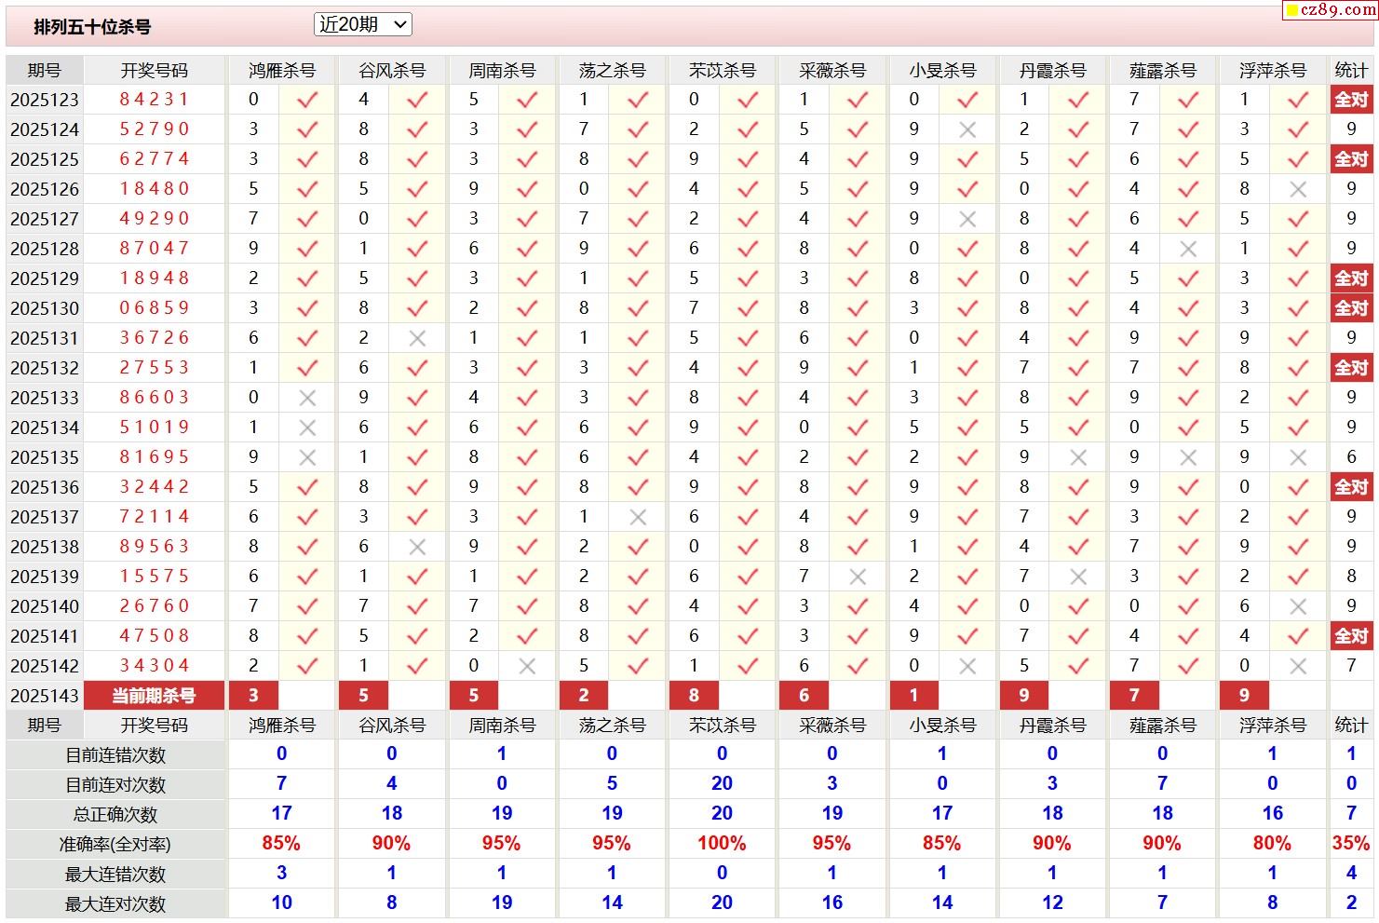Click the winning numbers 72114
This screenshot has width=1379, height=923.
pos(154,517)
